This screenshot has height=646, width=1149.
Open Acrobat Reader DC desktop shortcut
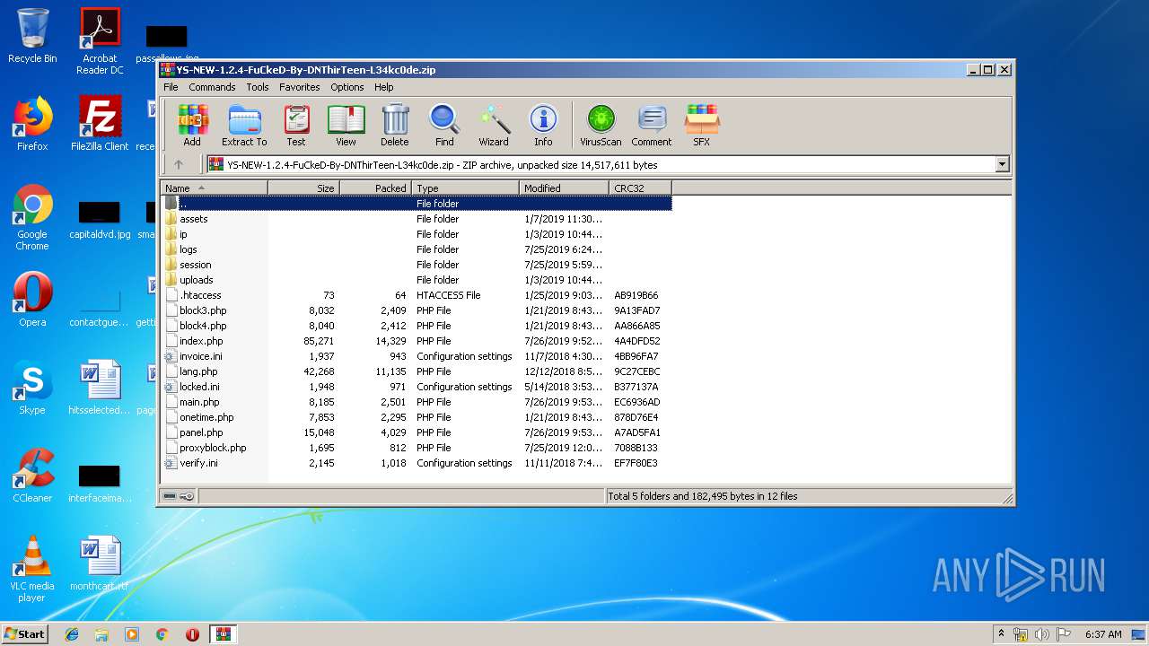[x=100, y=41]
